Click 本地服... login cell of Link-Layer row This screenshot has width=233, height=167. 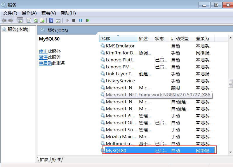204,74
